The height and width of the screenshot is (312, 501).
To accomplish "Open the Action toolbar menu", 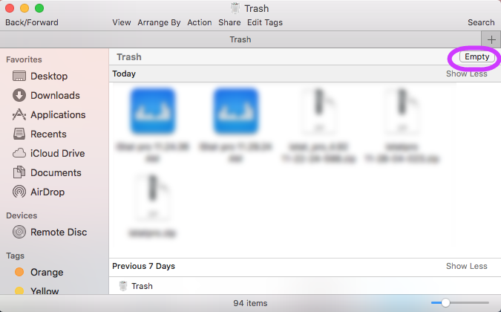I will point(199,22).
